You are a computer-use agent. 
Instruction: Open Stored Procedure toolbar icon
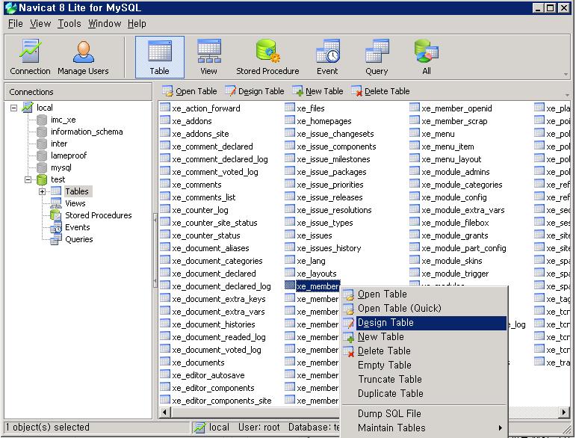click(267, 58)
